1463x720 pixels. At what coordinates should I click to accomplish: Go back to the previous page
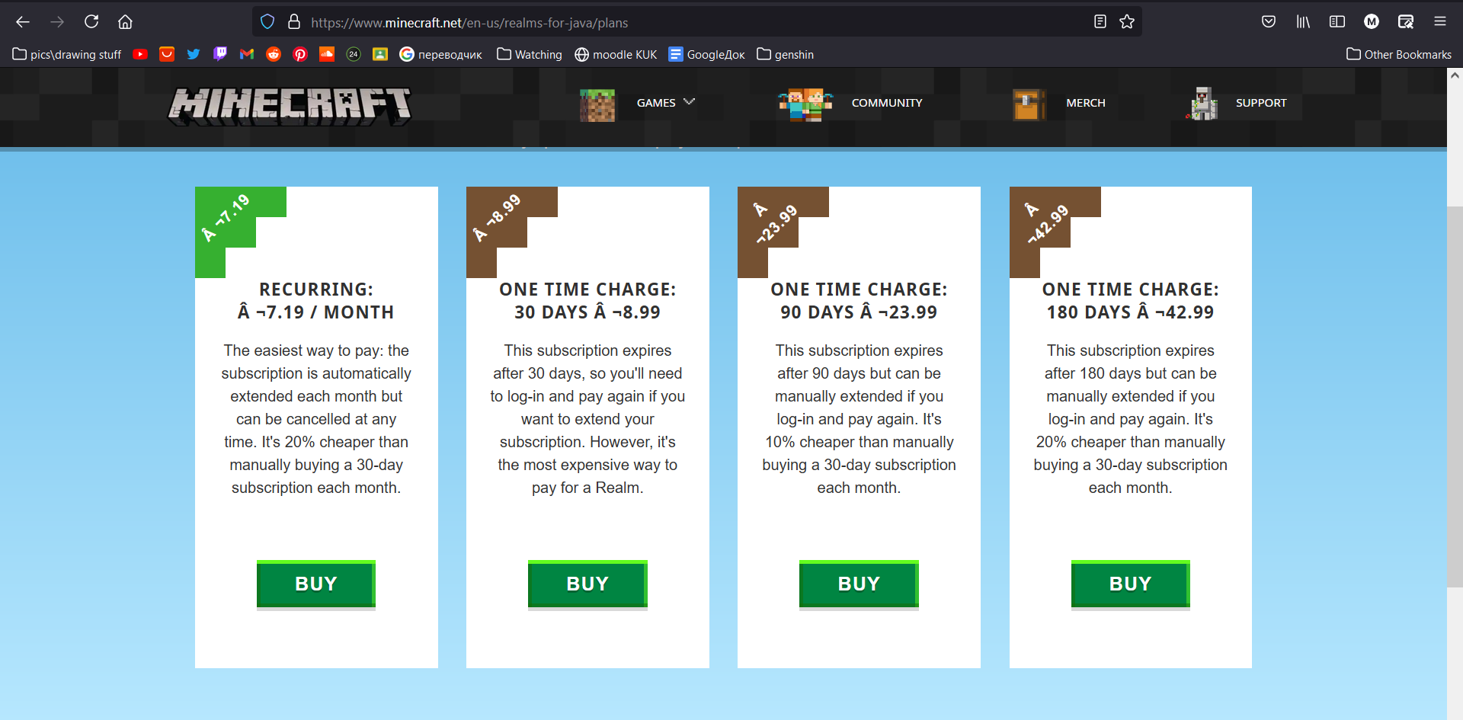(x=23, y=22)
